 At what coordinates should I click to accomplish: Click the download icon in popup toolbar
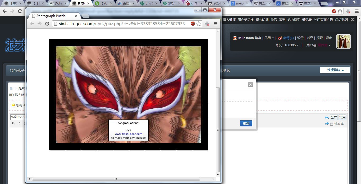(207, 24)
